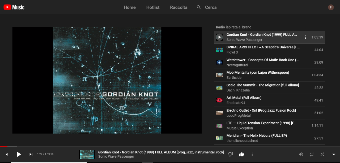Select Electric Outlet On! track

pos(269,113)
